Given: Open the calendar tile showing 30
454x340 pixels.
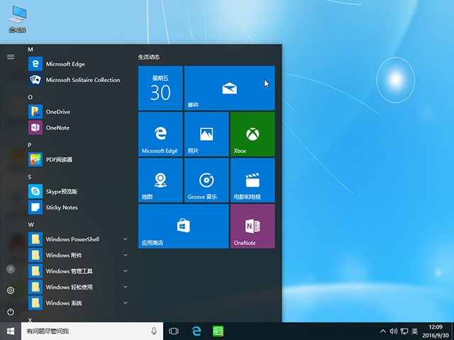Looking at the screenshot, I should click(160, 88).
